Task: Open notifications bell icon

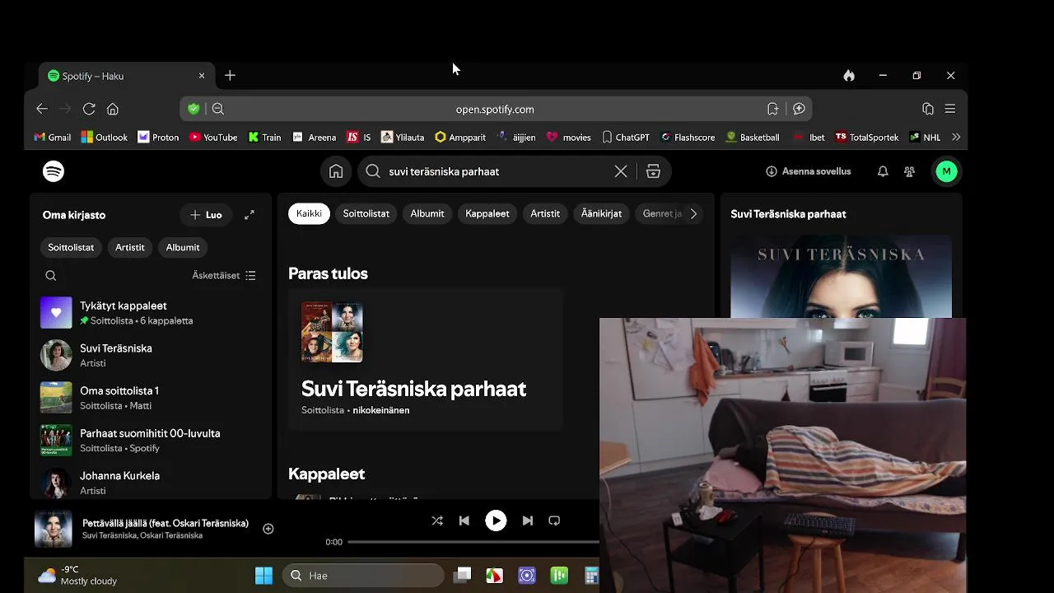Action: click(x=883, y=171)
